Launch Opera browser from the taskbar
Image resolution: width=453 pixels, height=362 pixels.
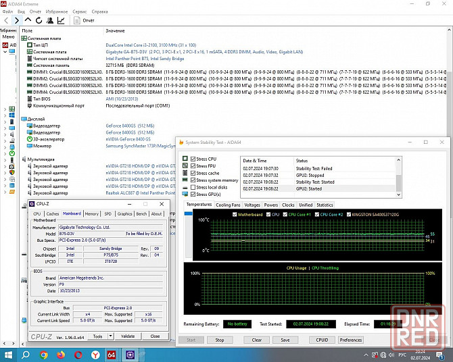(76, 355)
